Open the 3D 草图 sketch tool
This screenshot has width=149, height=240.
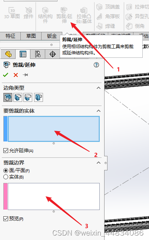[x=12, y=13]
